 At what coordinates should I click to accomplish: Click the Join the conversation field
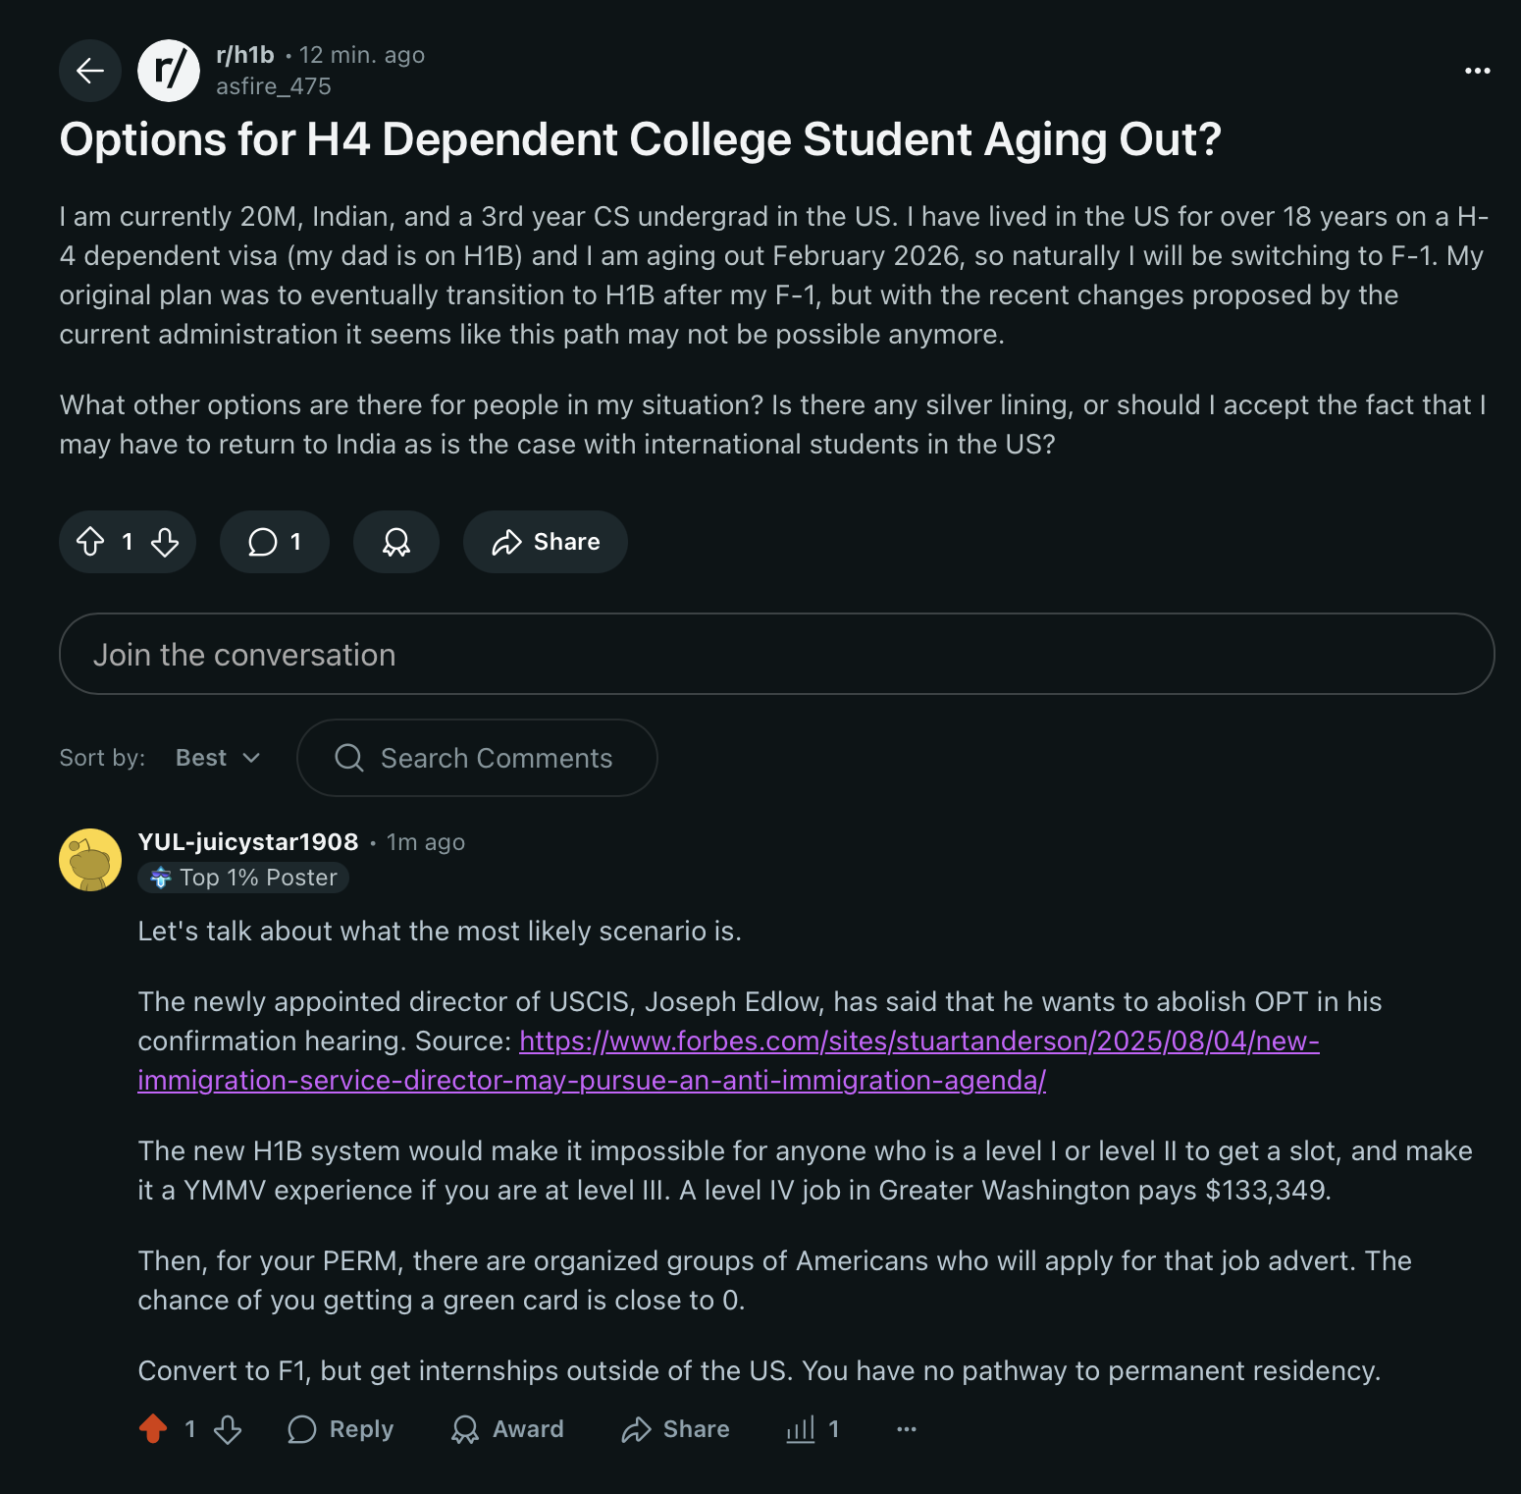tap(776, 654)
